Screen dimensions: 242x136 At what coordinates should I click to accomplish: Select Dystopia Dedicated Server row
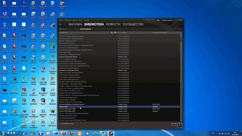[119, 57]
